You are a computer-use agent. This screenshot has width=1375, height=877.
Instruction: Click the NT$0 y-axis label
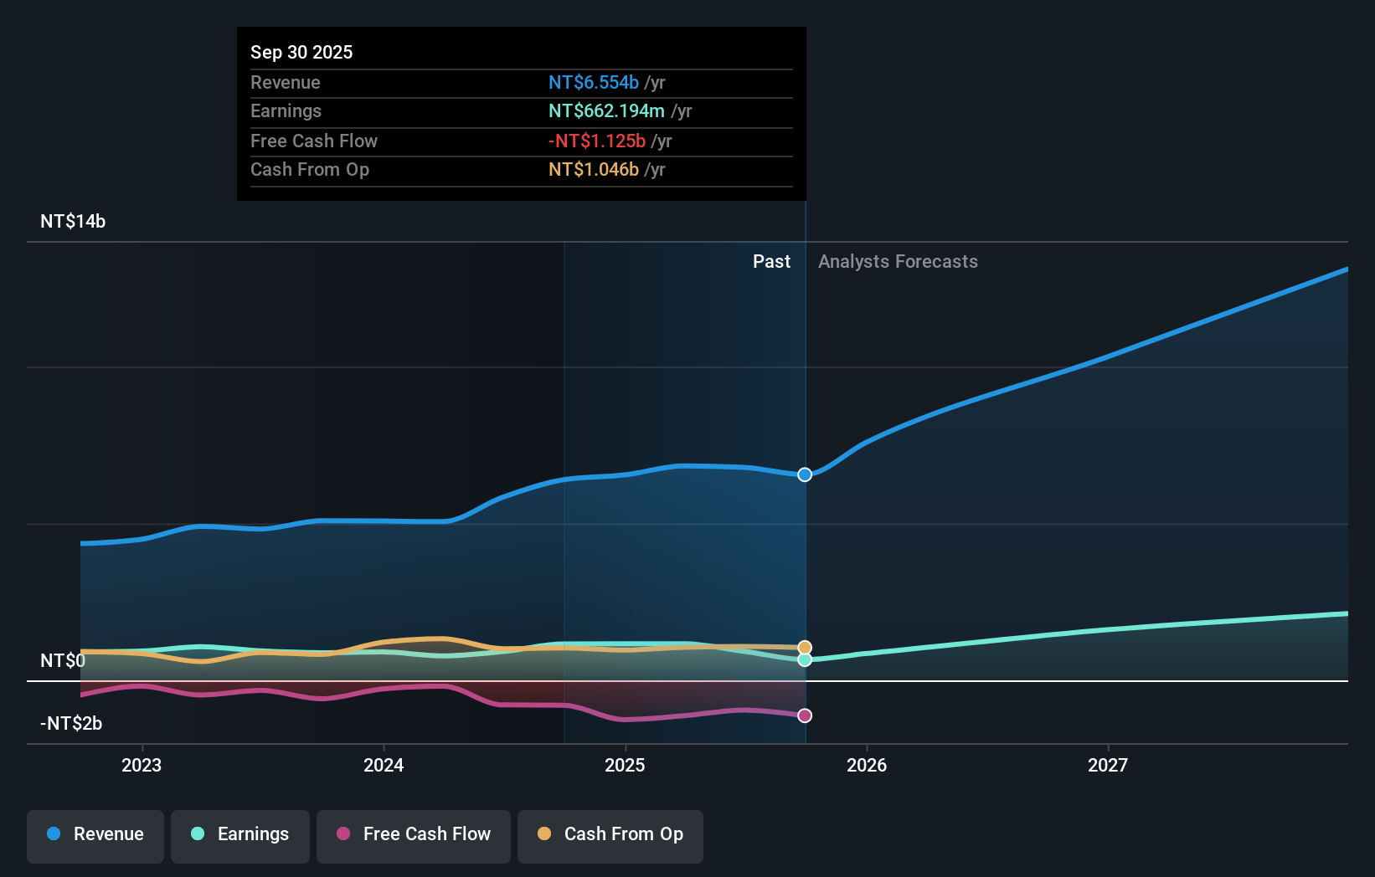point(63,661)
